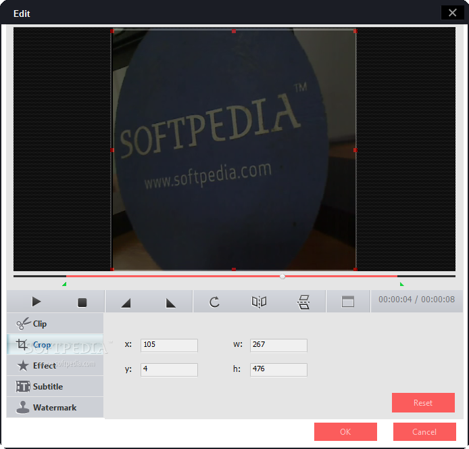Click the green trim start marker
This screenshot has width=469, height=449.
pos(64,284)
